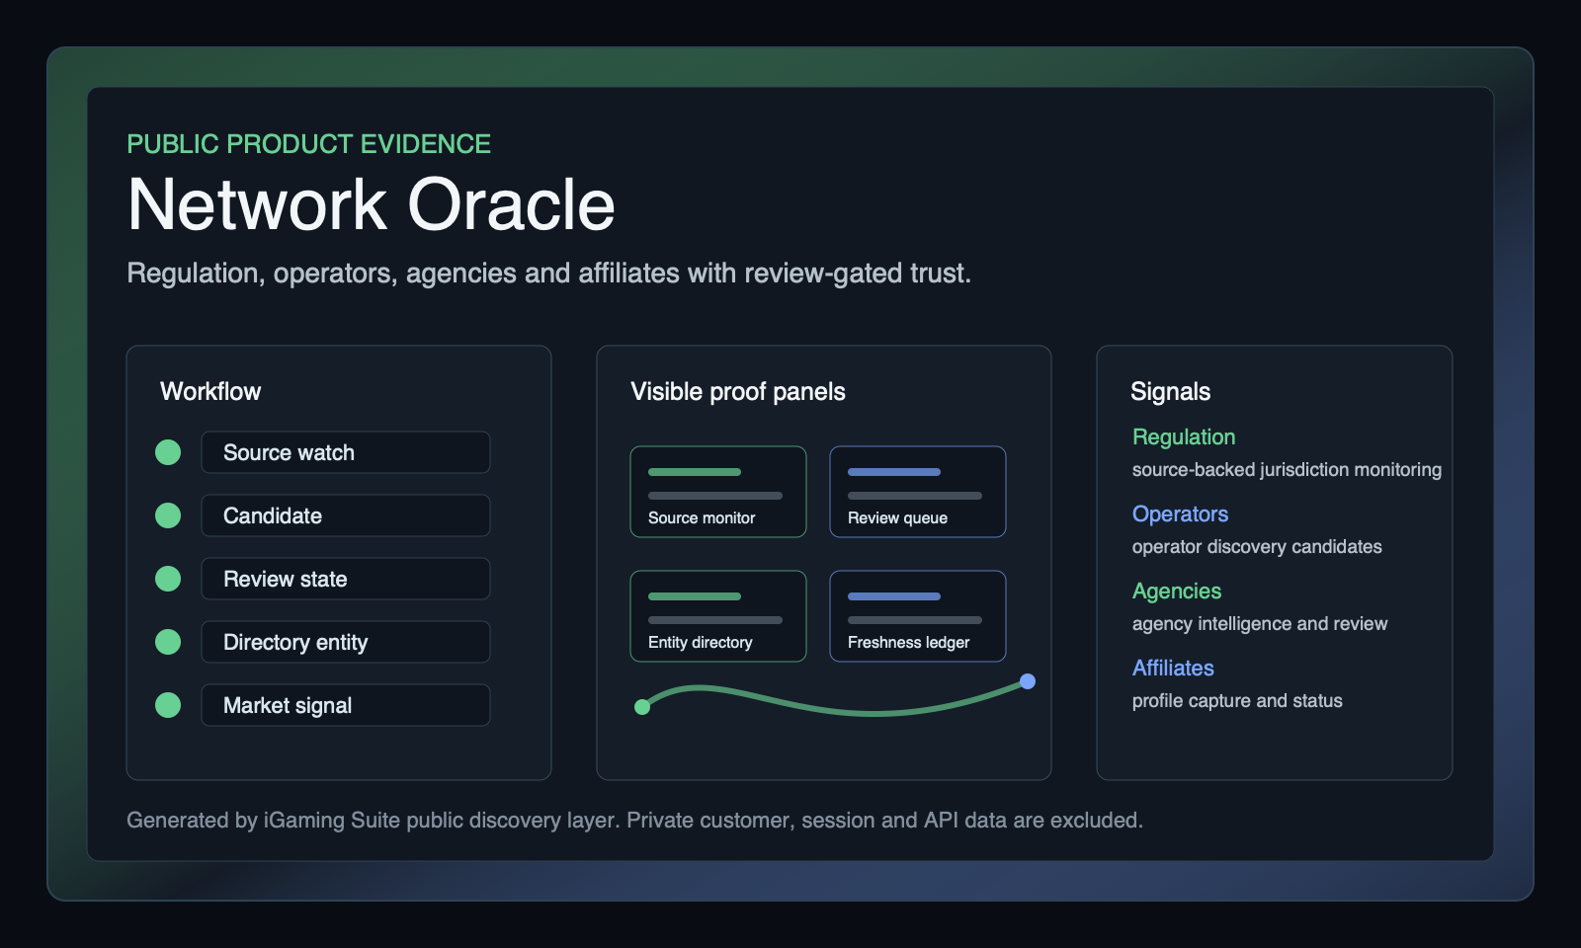Select the Candidate workflow step

tap(346, 515)
